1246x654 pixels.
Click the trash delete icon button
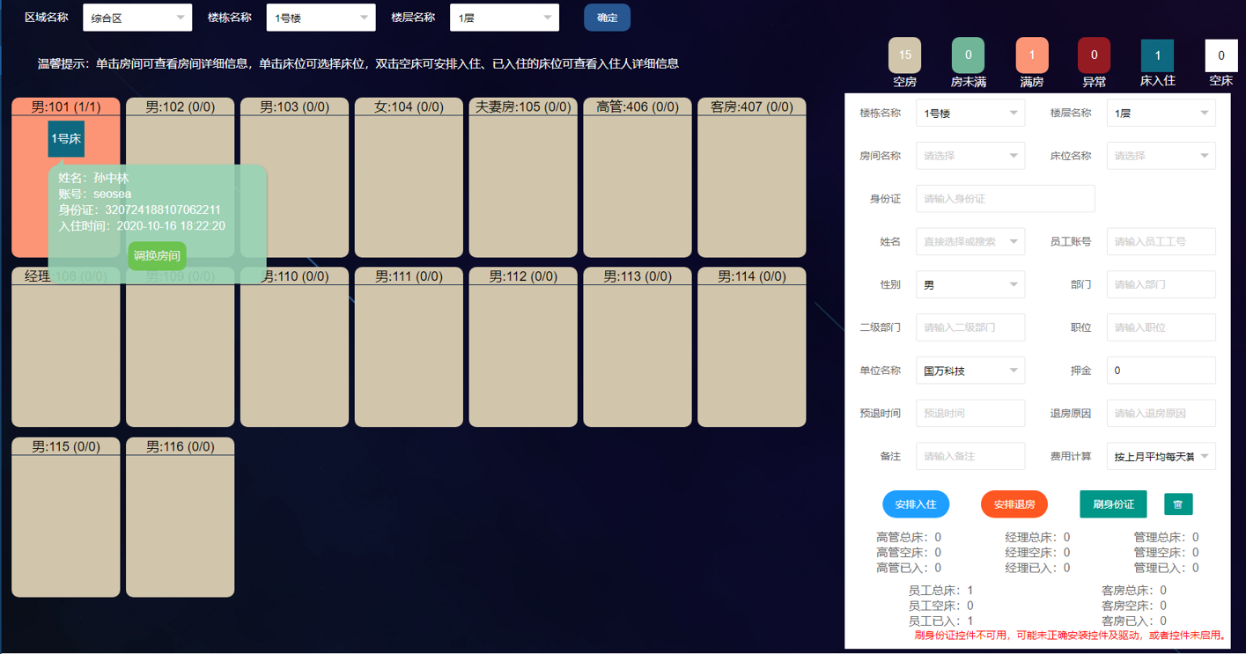point(1178,504)
